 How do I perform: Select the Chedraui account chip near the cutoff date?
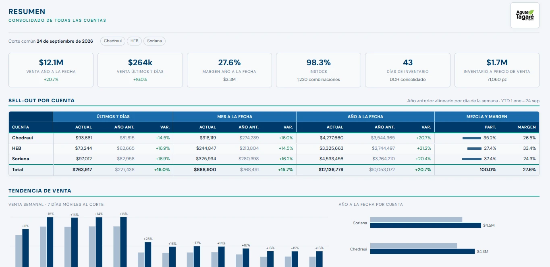[x=113, y=41]
